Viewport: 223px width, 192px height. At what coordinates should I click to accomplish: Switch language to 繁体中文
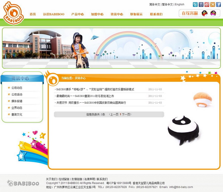click(168, 5)
